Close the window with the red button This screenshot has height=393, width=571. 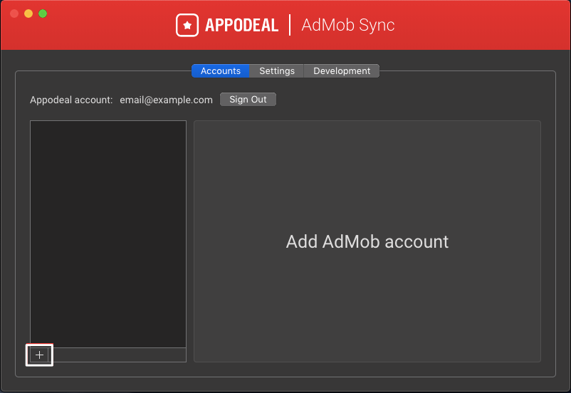[14, 14]
